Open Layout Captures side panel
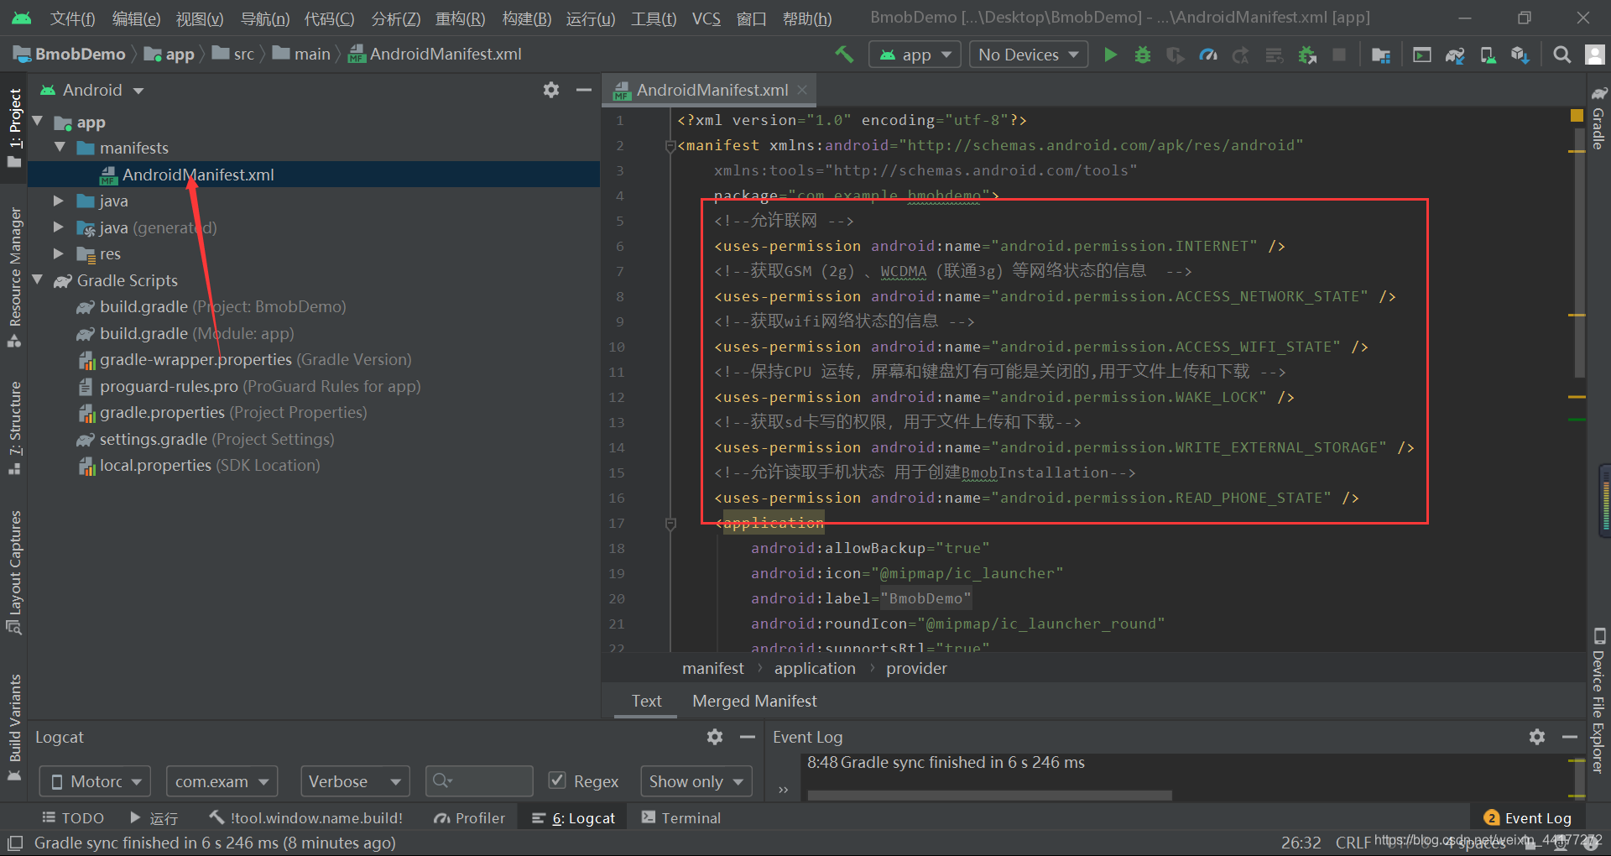Screen dimensions: 1611x856 [14, 572]
